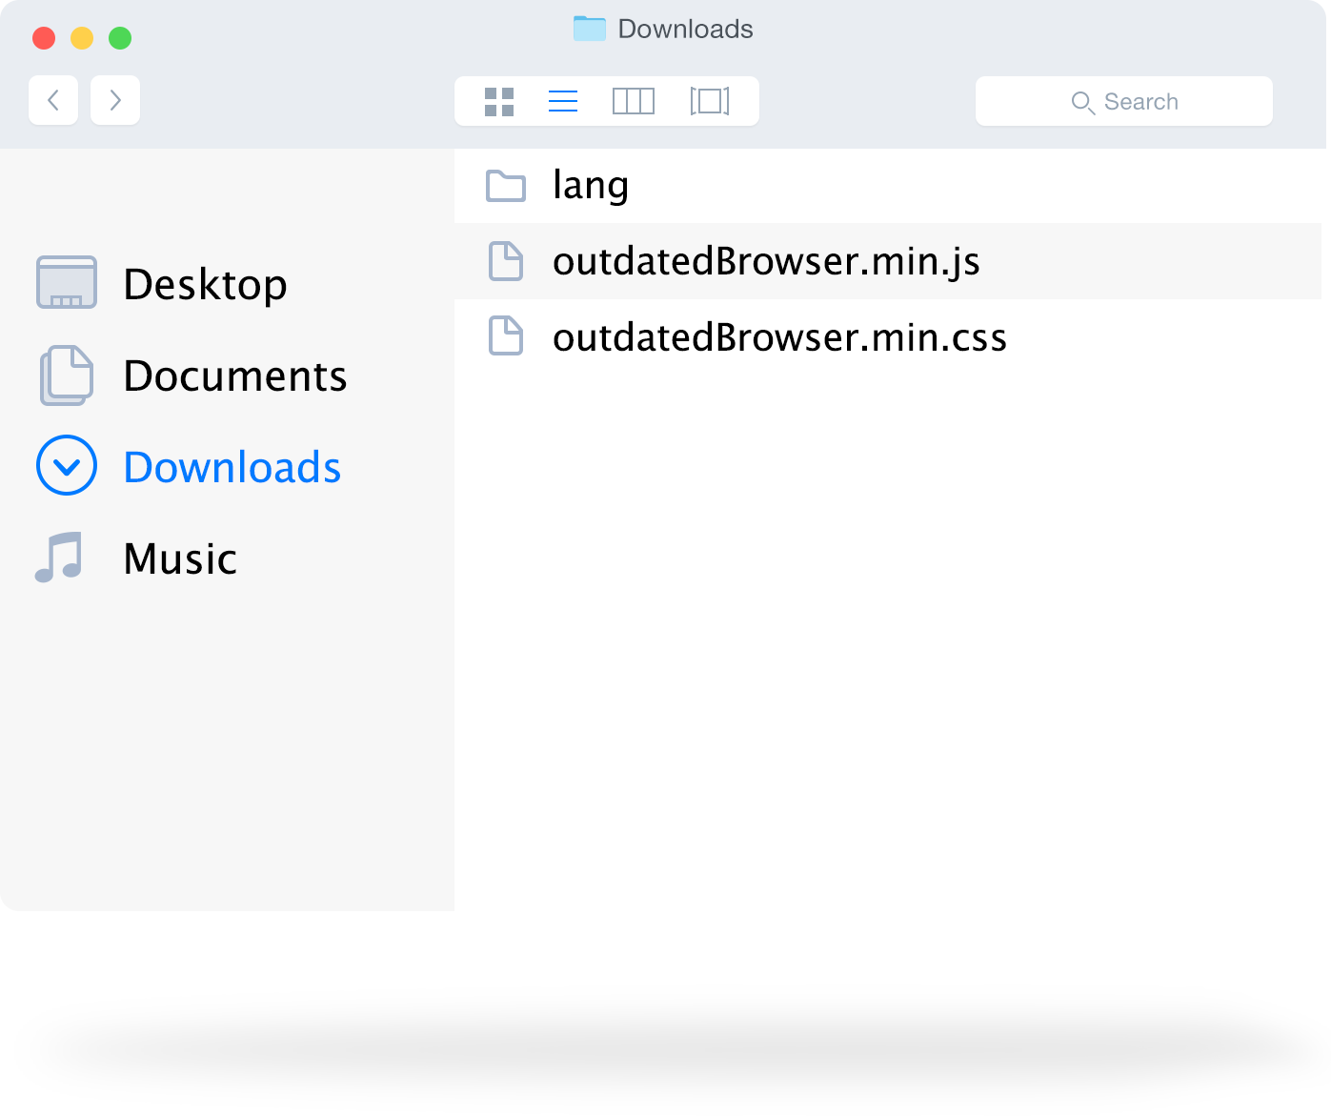Switch to list view
This screenshot has height=1116, width=1331.
point(563,101)
